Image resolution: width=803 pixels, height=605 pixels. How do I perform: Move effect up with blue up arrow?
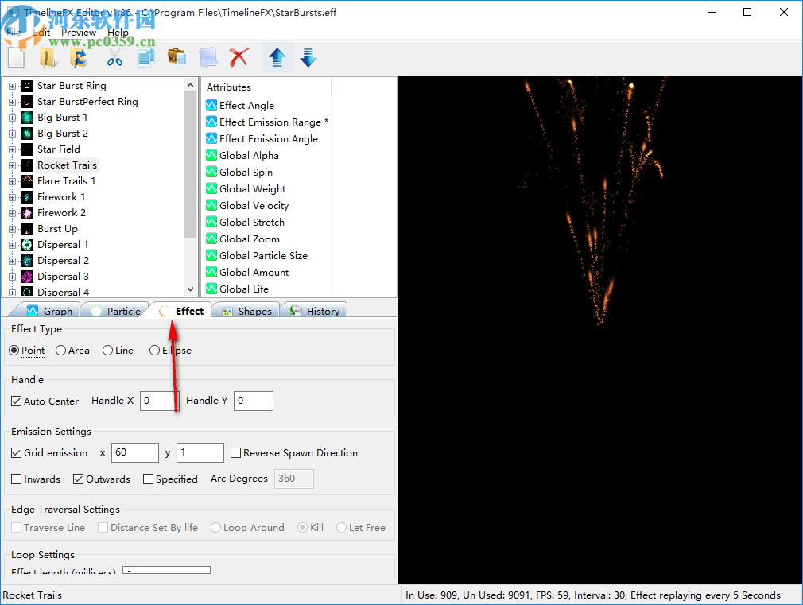pyautogui.click(x=277, y=56)
